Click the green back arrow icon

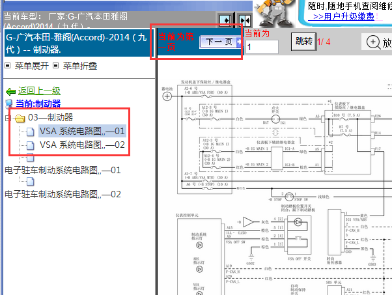(x=11, y=92)
